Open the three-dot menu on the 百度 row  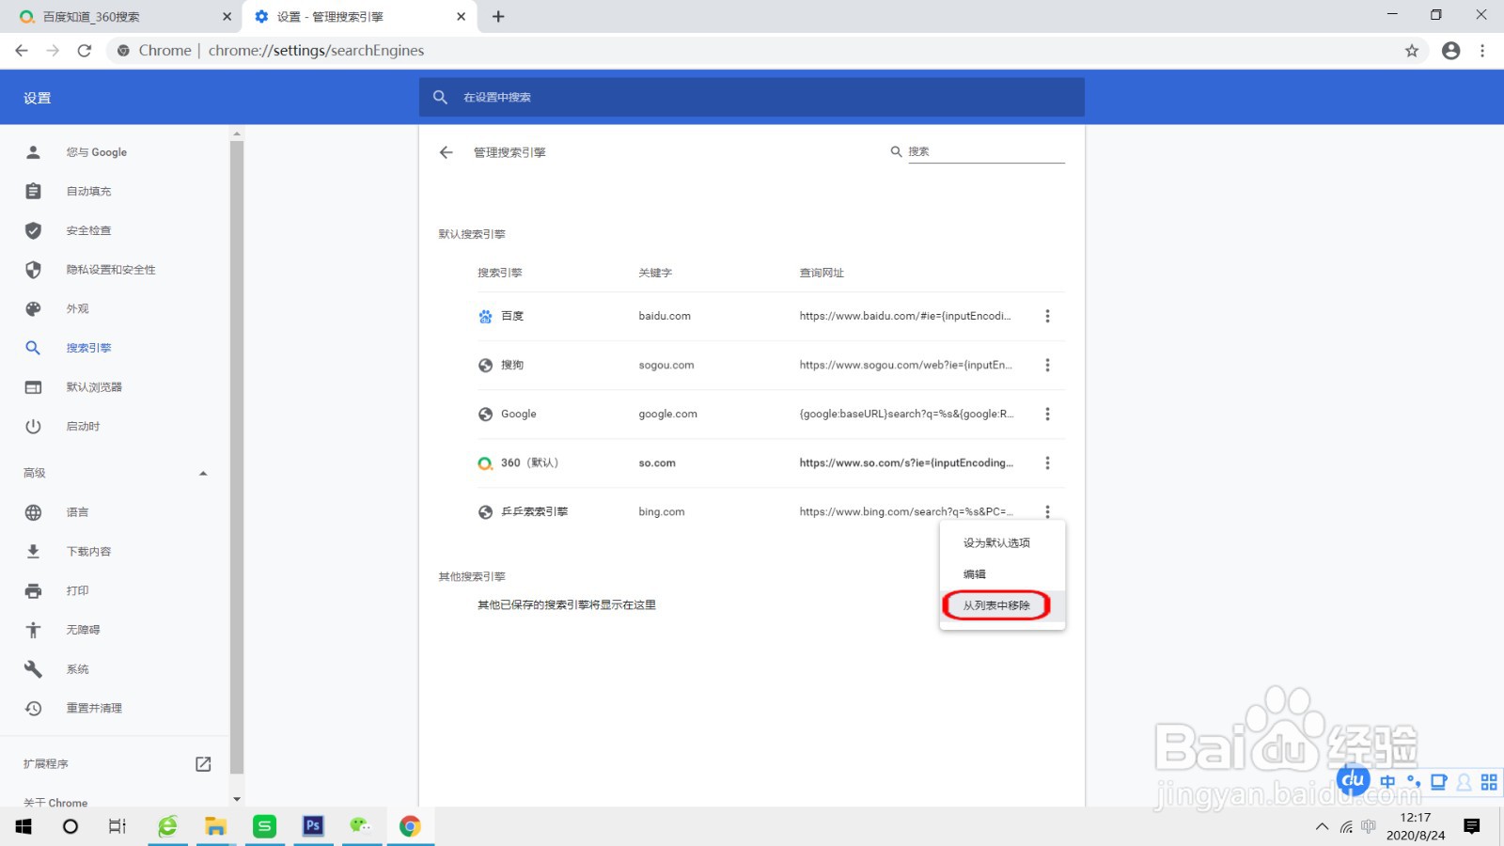(x=1048, y=316)
